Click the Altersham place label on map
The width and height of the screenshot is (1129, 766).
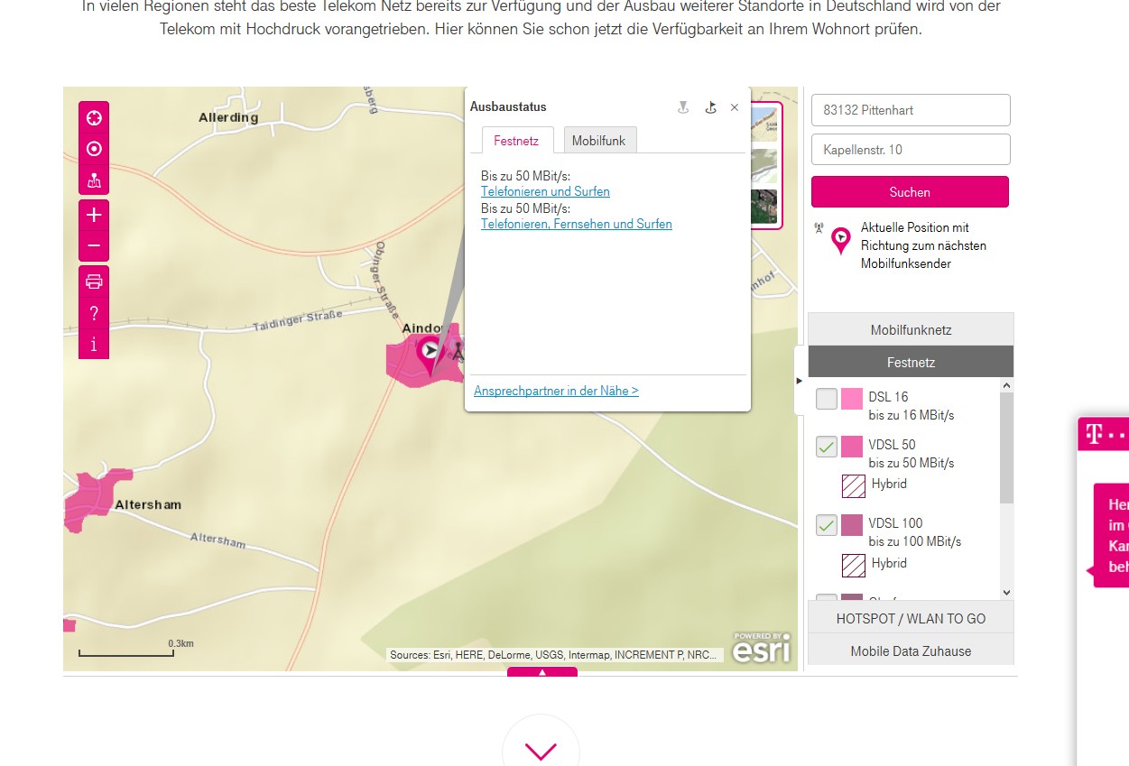148,504
